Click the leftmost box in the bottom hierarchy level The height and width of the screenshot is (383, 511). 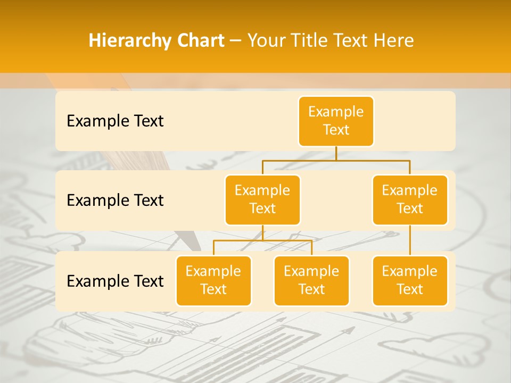click(x=213, y=281)
